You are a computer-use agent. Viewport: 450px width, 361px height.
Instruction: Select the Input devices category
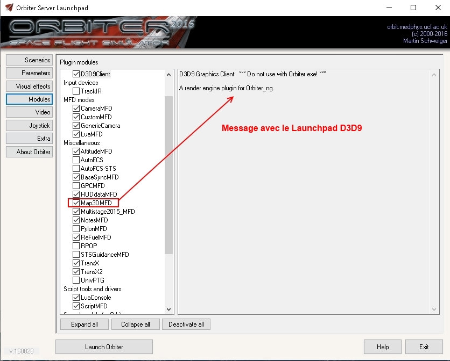[x=81, y=83]
